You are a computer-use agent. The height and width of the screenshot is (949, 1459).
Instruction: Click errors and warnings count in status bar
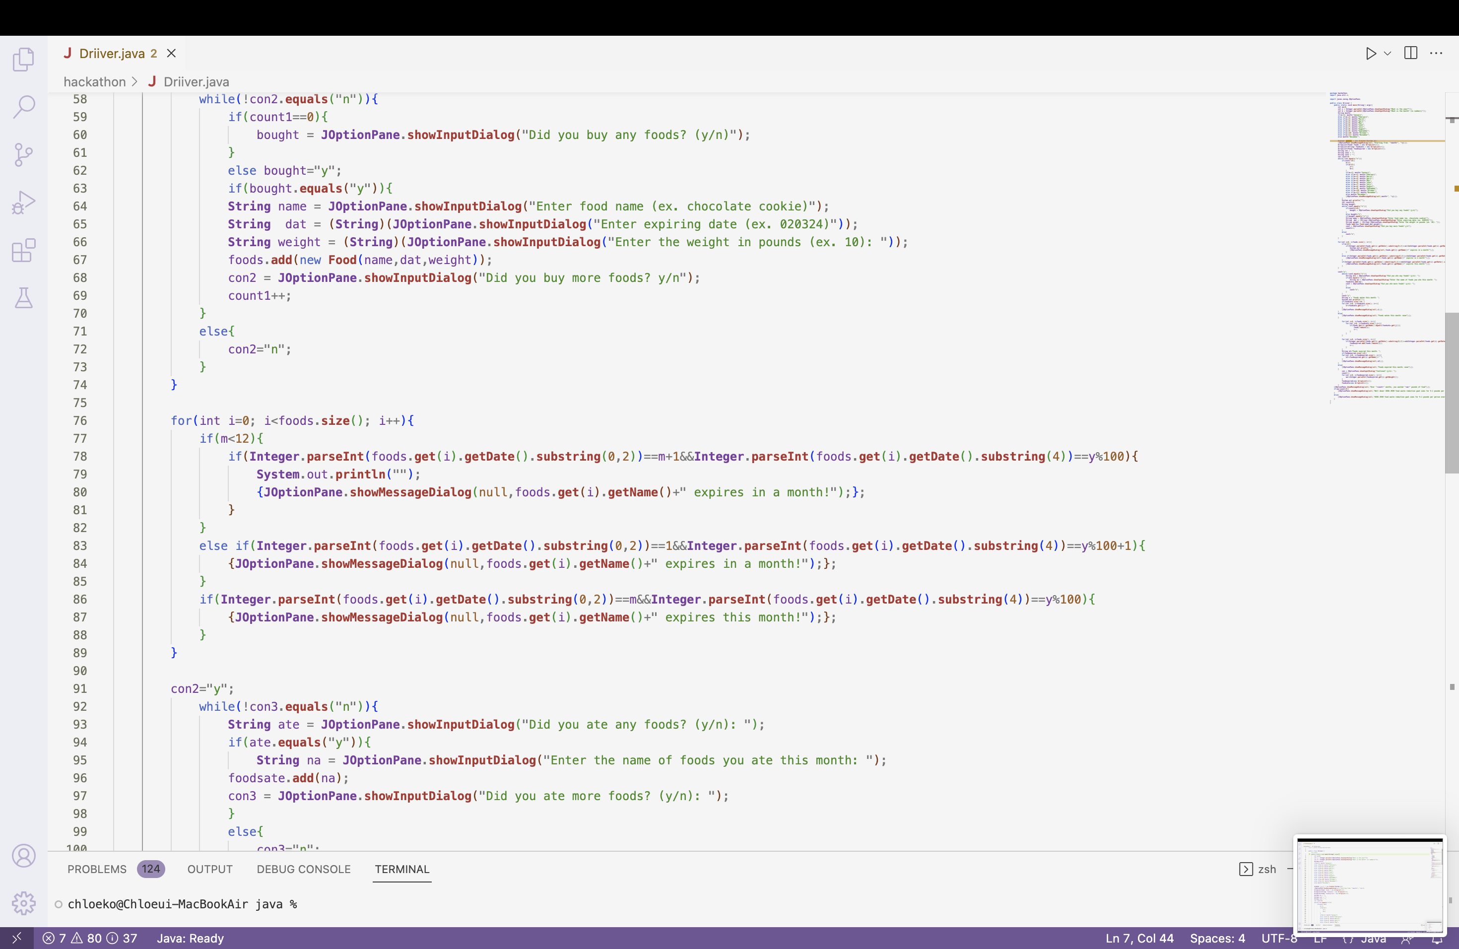click(x=89, y=938)
